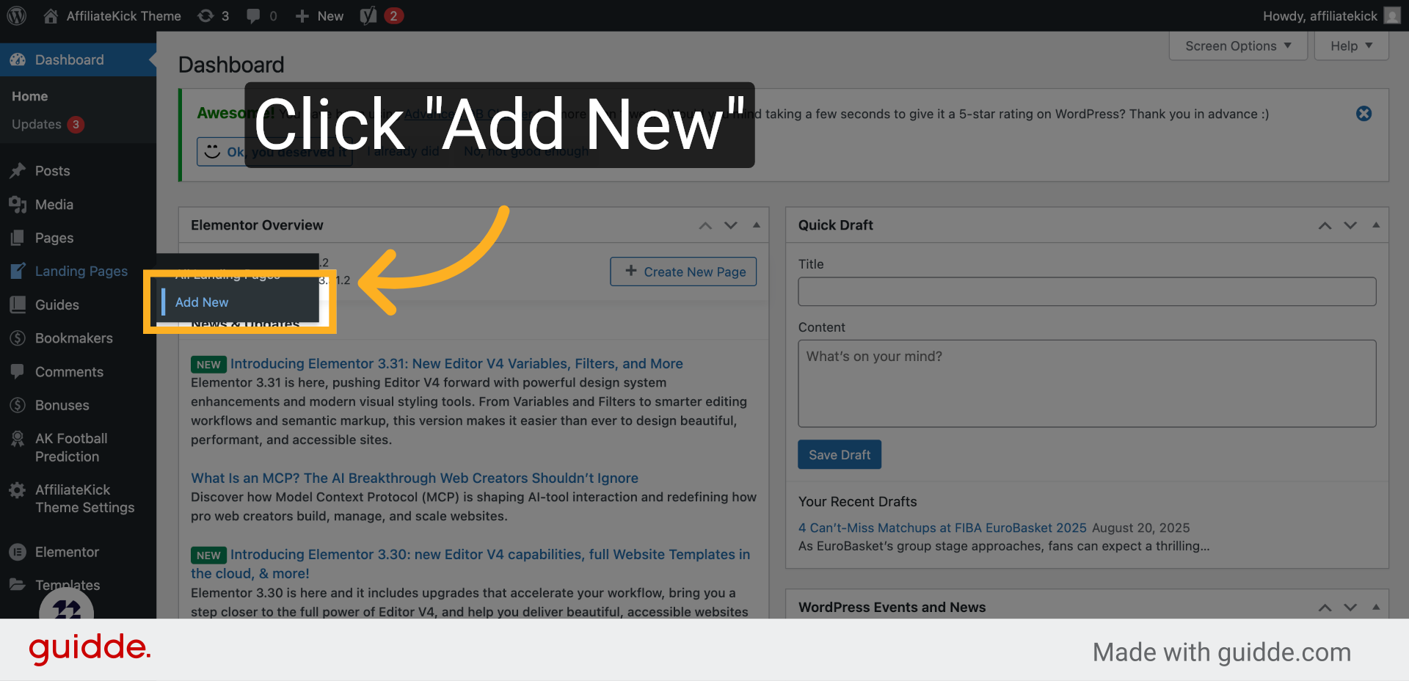Click the Quick Draft Content text area
1409x681 pixels.
[x=1087, y=383]
